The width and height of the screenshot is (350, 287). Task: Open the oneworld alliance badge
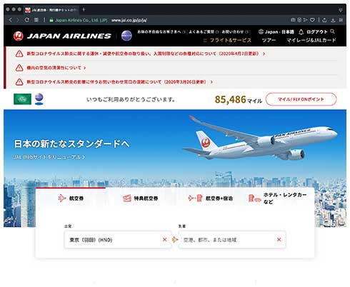pos(126,36)
